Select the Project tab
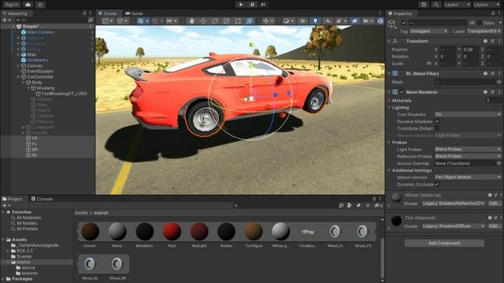Viewport: 504px width, 283px height. (x=13, y=199)
